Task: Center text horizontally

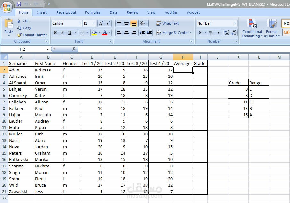Action: (x=126, y=33)
